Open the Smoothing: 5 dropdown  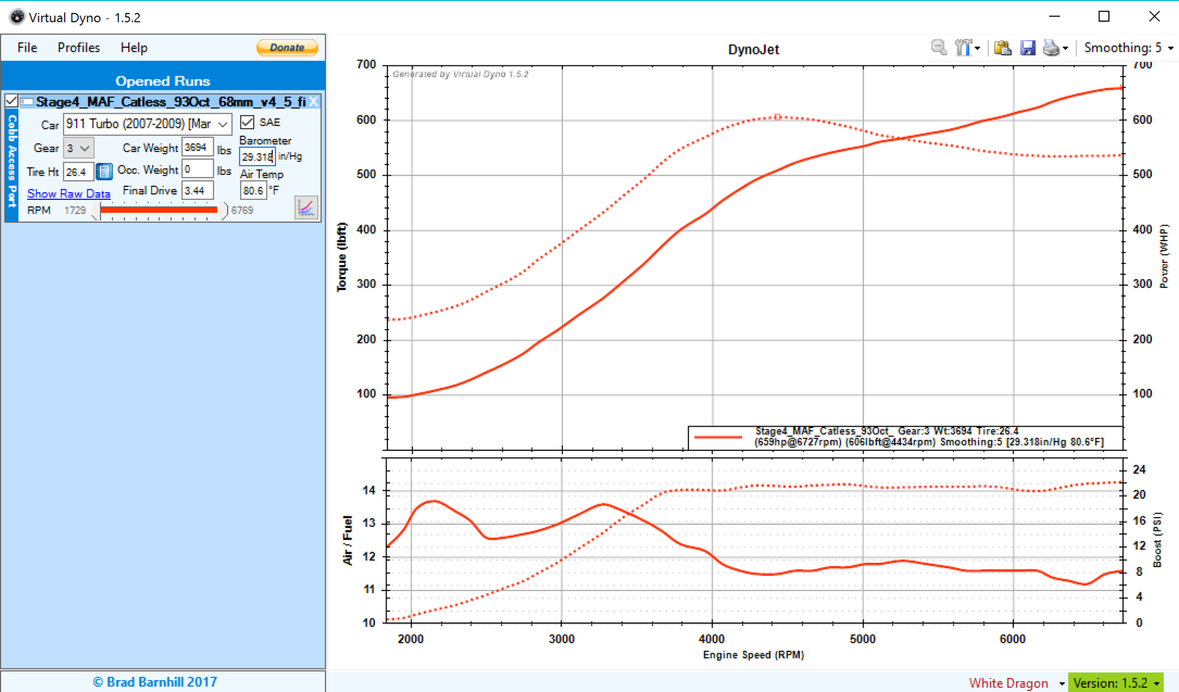[1128, 48]
